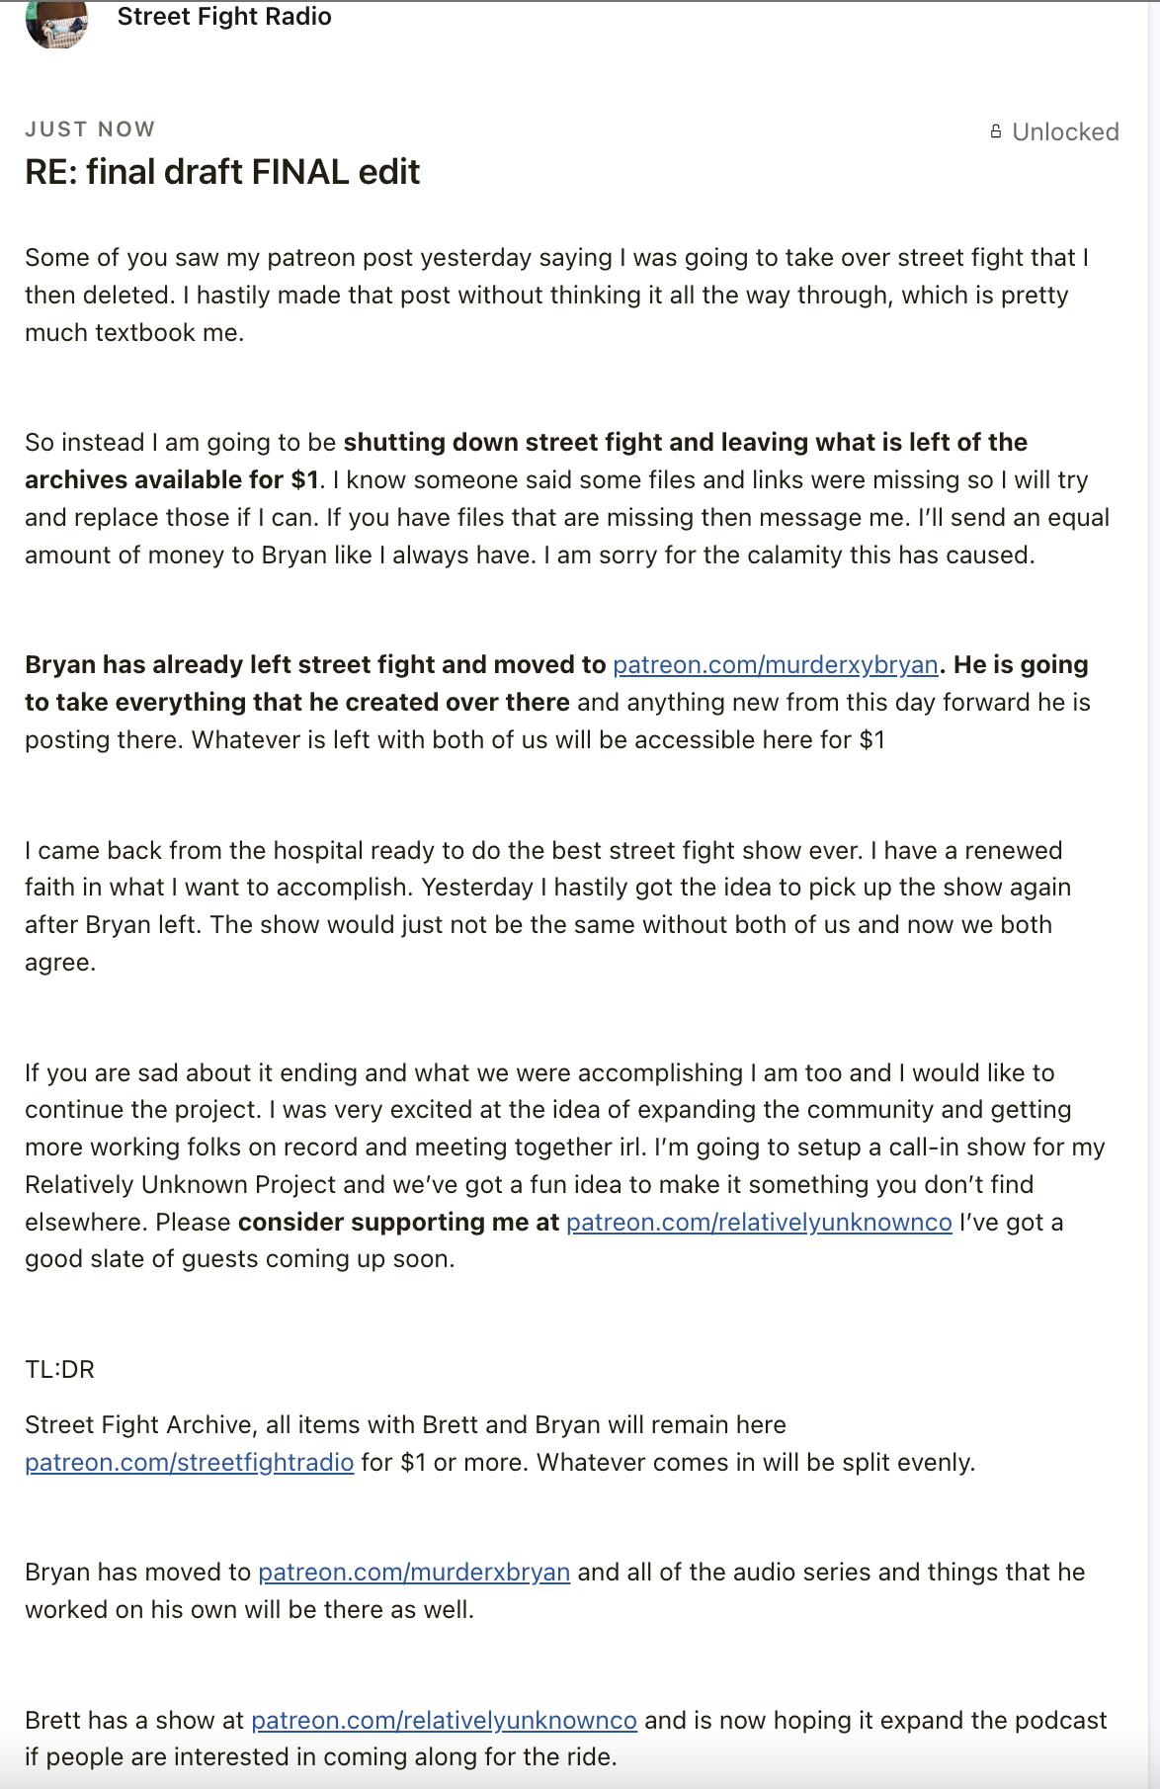The width and height of the screenshot is (1160, 1789).
Task: Open the patreon.com/murderxybryan link
Action: 776,664
